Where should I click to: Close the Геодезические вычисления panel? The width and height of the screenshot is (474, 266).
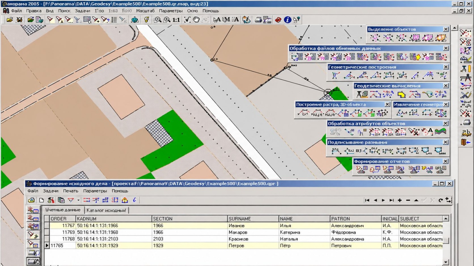[446, 86]
